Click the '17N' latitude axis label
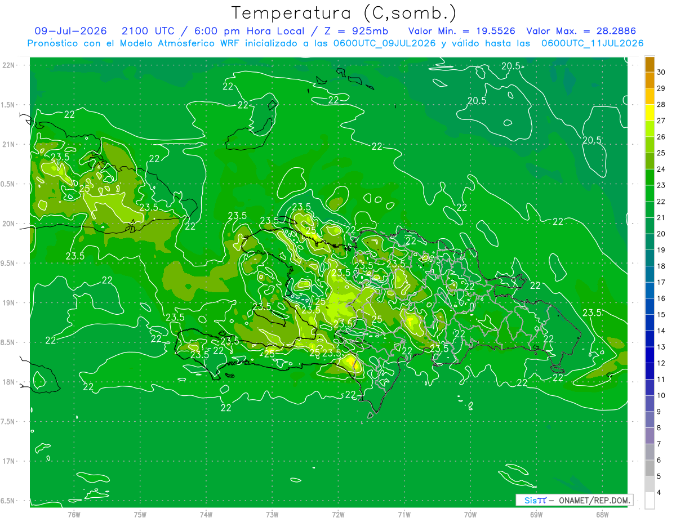 8,462
